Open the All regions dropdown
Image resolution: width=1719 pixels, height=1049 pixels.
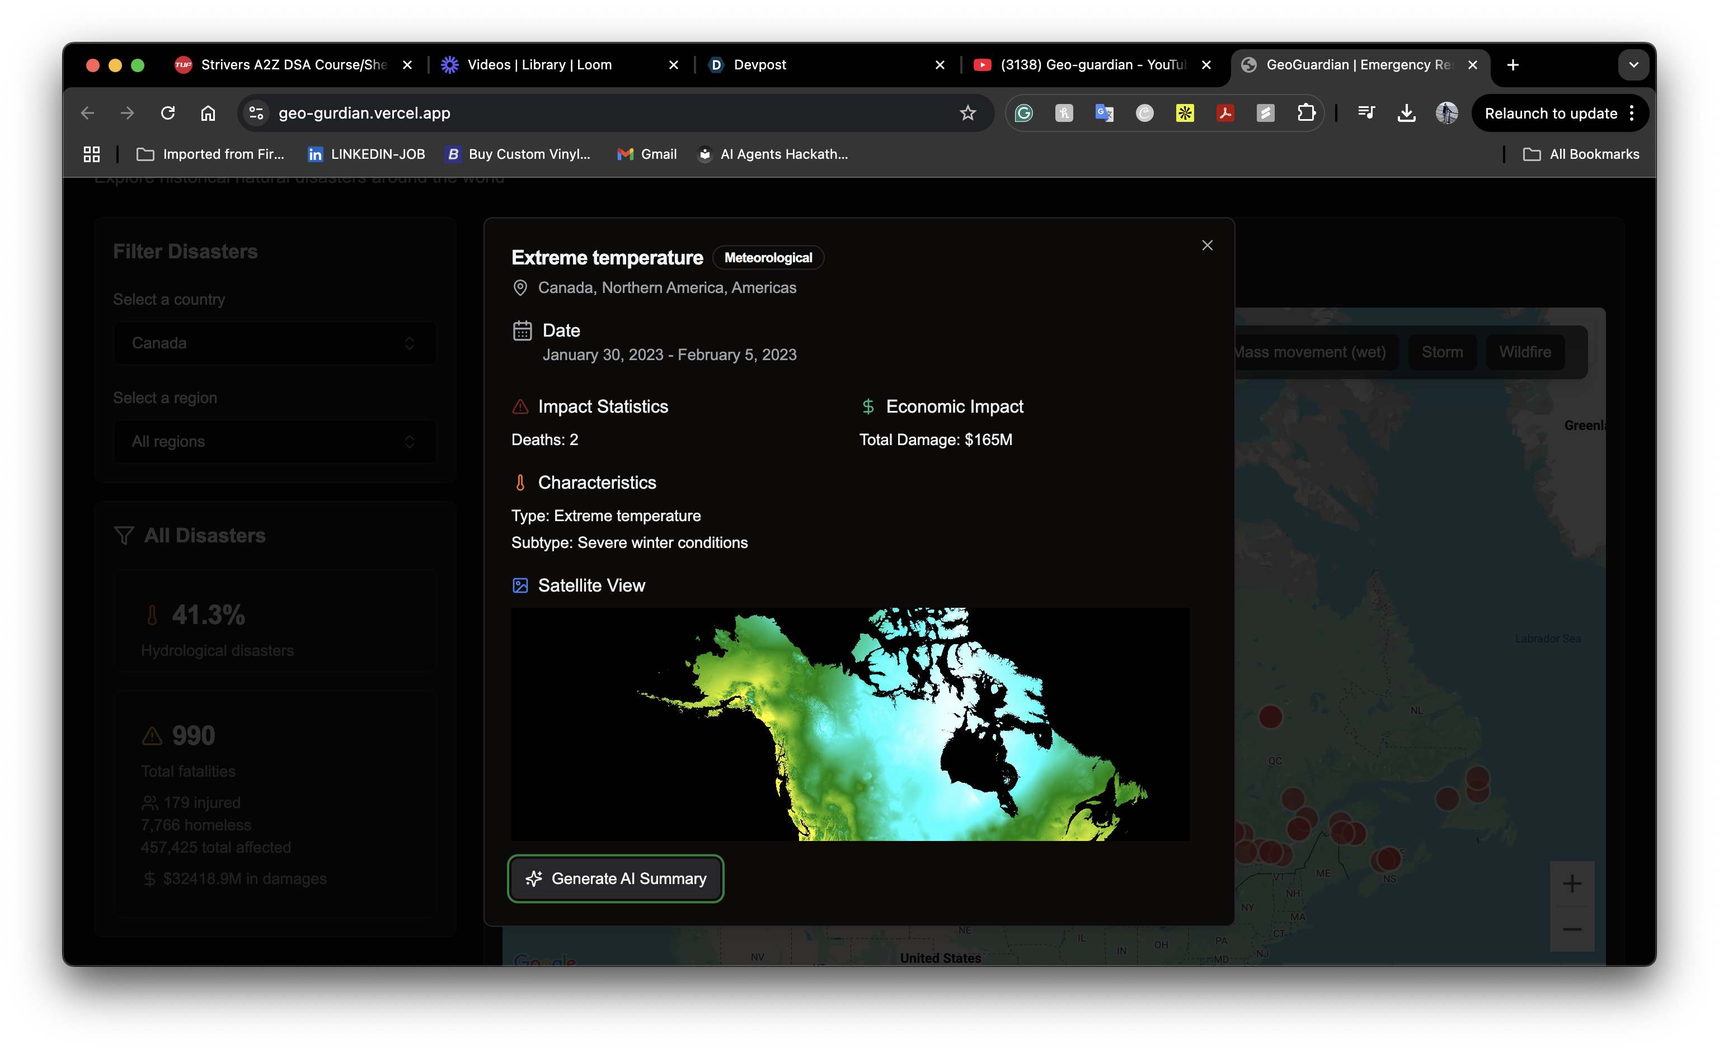click(275, 441)
